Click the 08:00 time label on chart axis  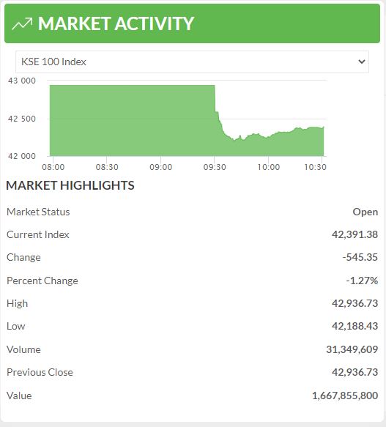click(x=53, y=167)
